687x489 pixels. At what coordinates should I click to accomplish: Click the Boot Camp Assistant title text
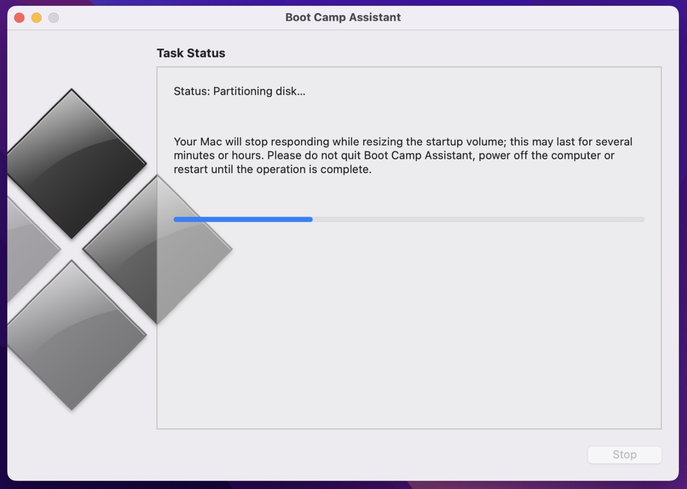[x=343, y=17]
